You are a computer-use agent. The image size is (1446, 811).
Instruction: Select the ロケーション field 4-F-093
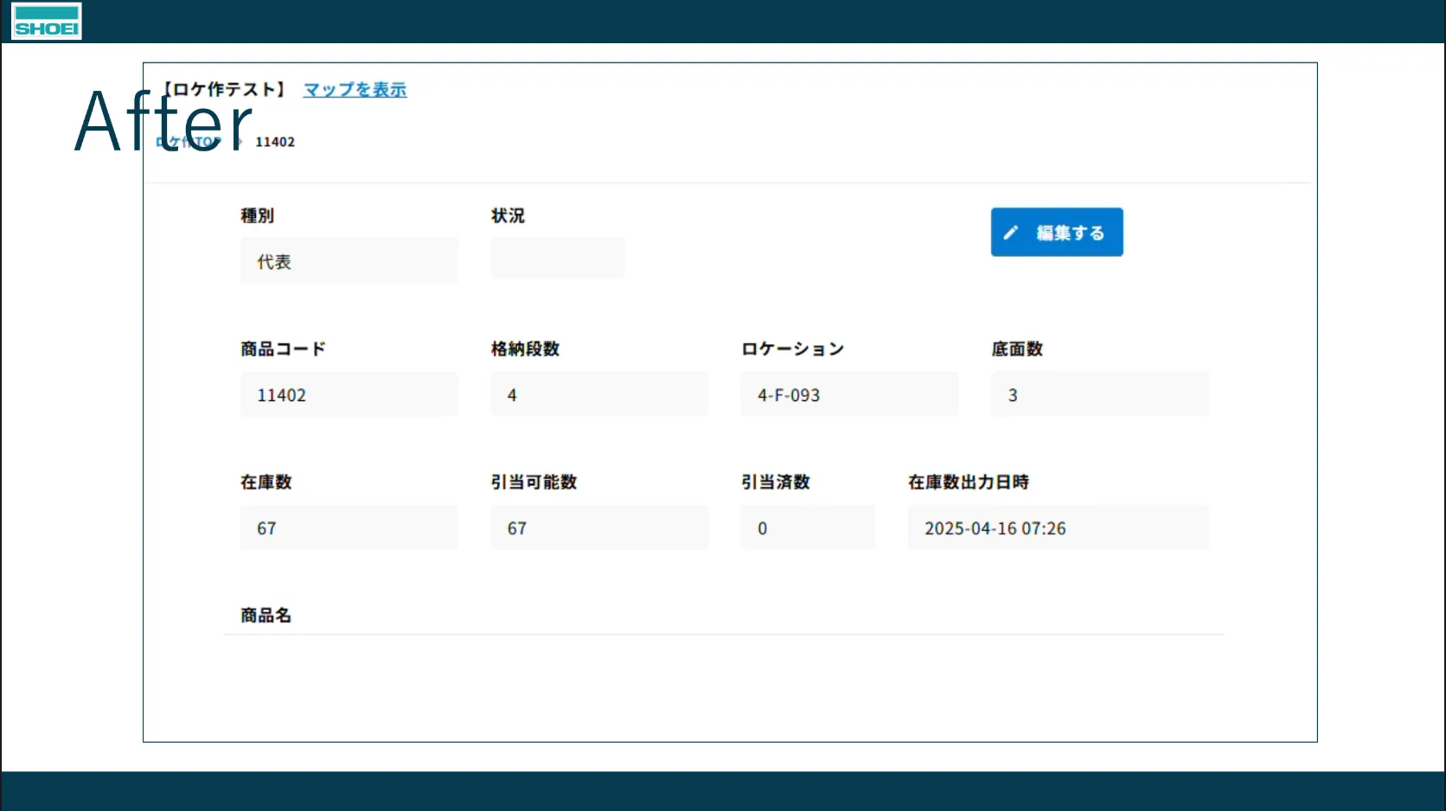848,395
